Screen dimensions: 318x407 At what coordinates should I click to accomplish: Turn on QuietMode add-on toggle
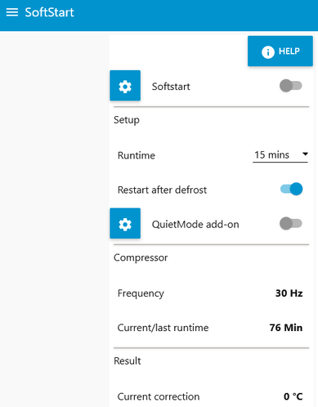[x=291, y=224]
